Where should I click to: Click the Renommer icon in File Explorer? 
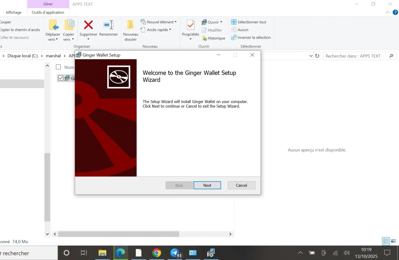pyautogui.click(x=108, y=25)
